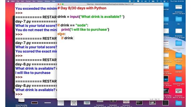The height and width of the screenshot is (107, 191).
Task: Open the Window menu
Action: point(47,1)
